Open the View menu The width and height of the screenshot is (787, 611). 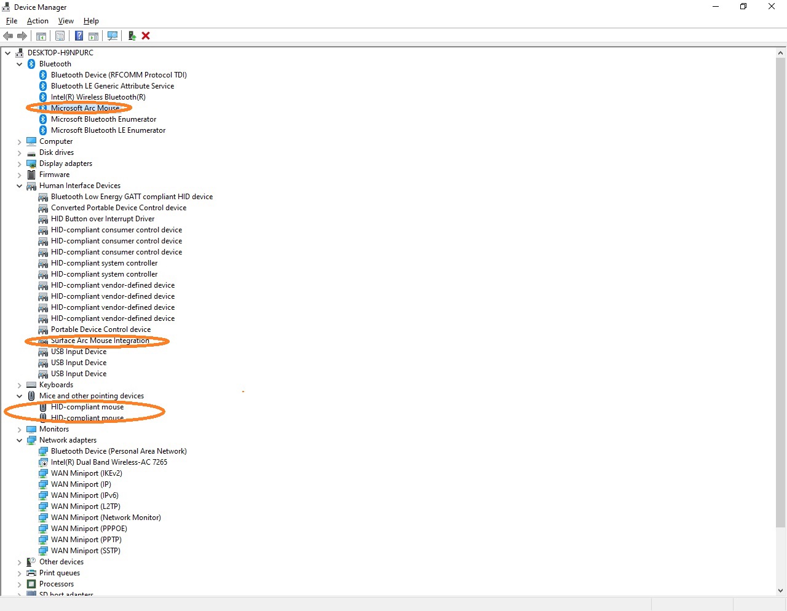point(66,21)
